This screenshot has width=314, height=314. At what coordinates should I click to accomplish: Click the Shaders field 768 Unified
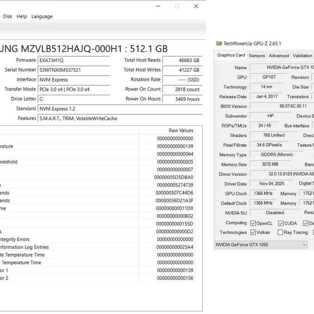(x=274, y=135)
